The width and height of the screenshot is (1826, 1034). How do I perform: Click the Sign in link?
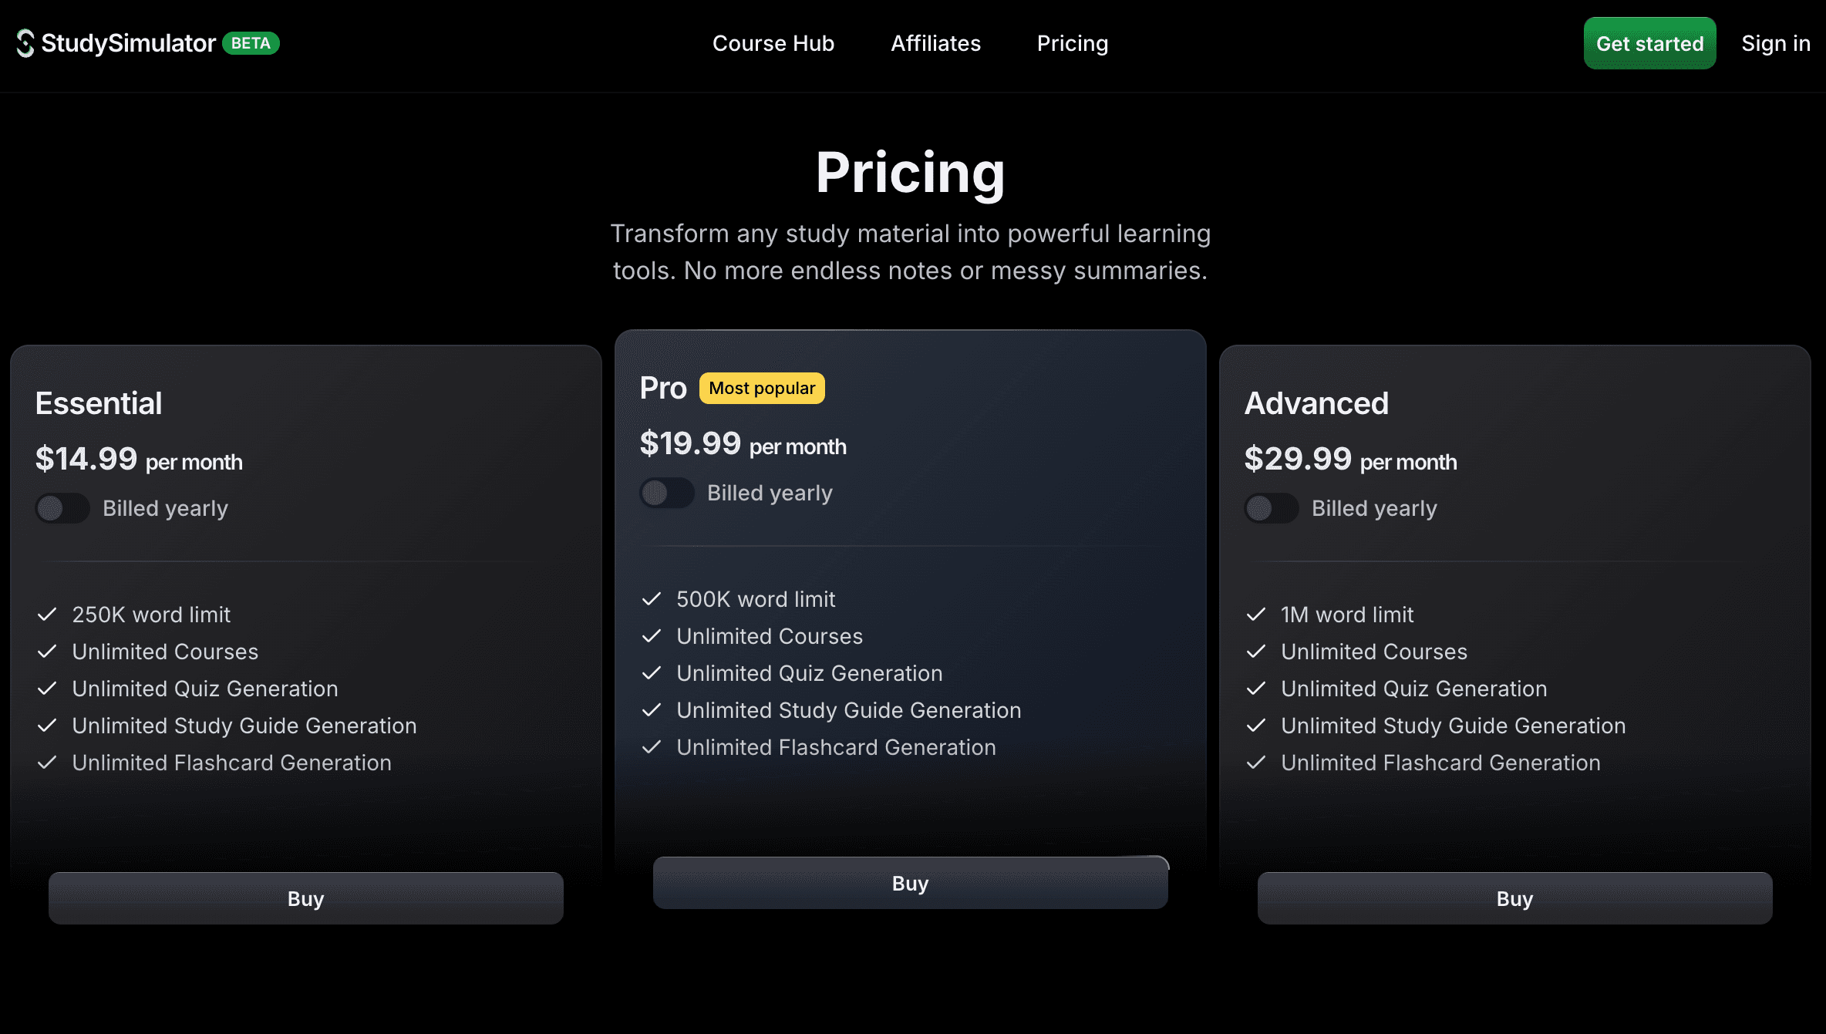point(1775,43)
